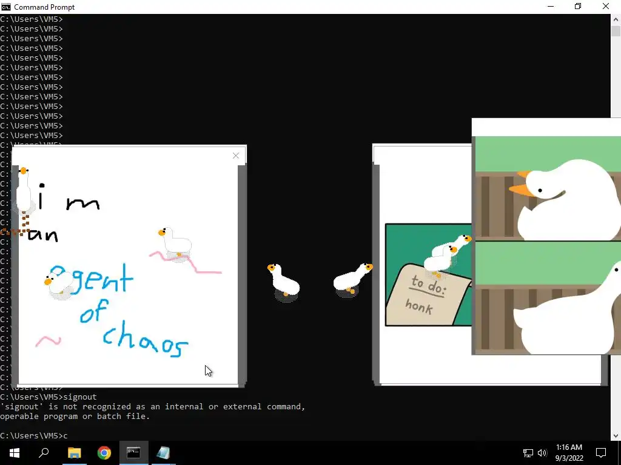Click the 'signout' command text

point(80,397)
